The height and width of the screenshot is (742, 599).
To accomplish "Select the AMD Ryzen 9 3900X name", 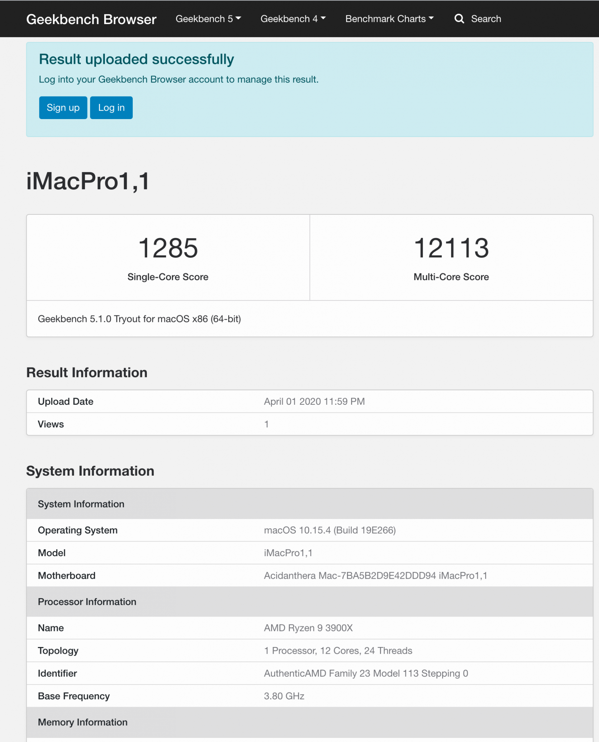I will (308, 628).
